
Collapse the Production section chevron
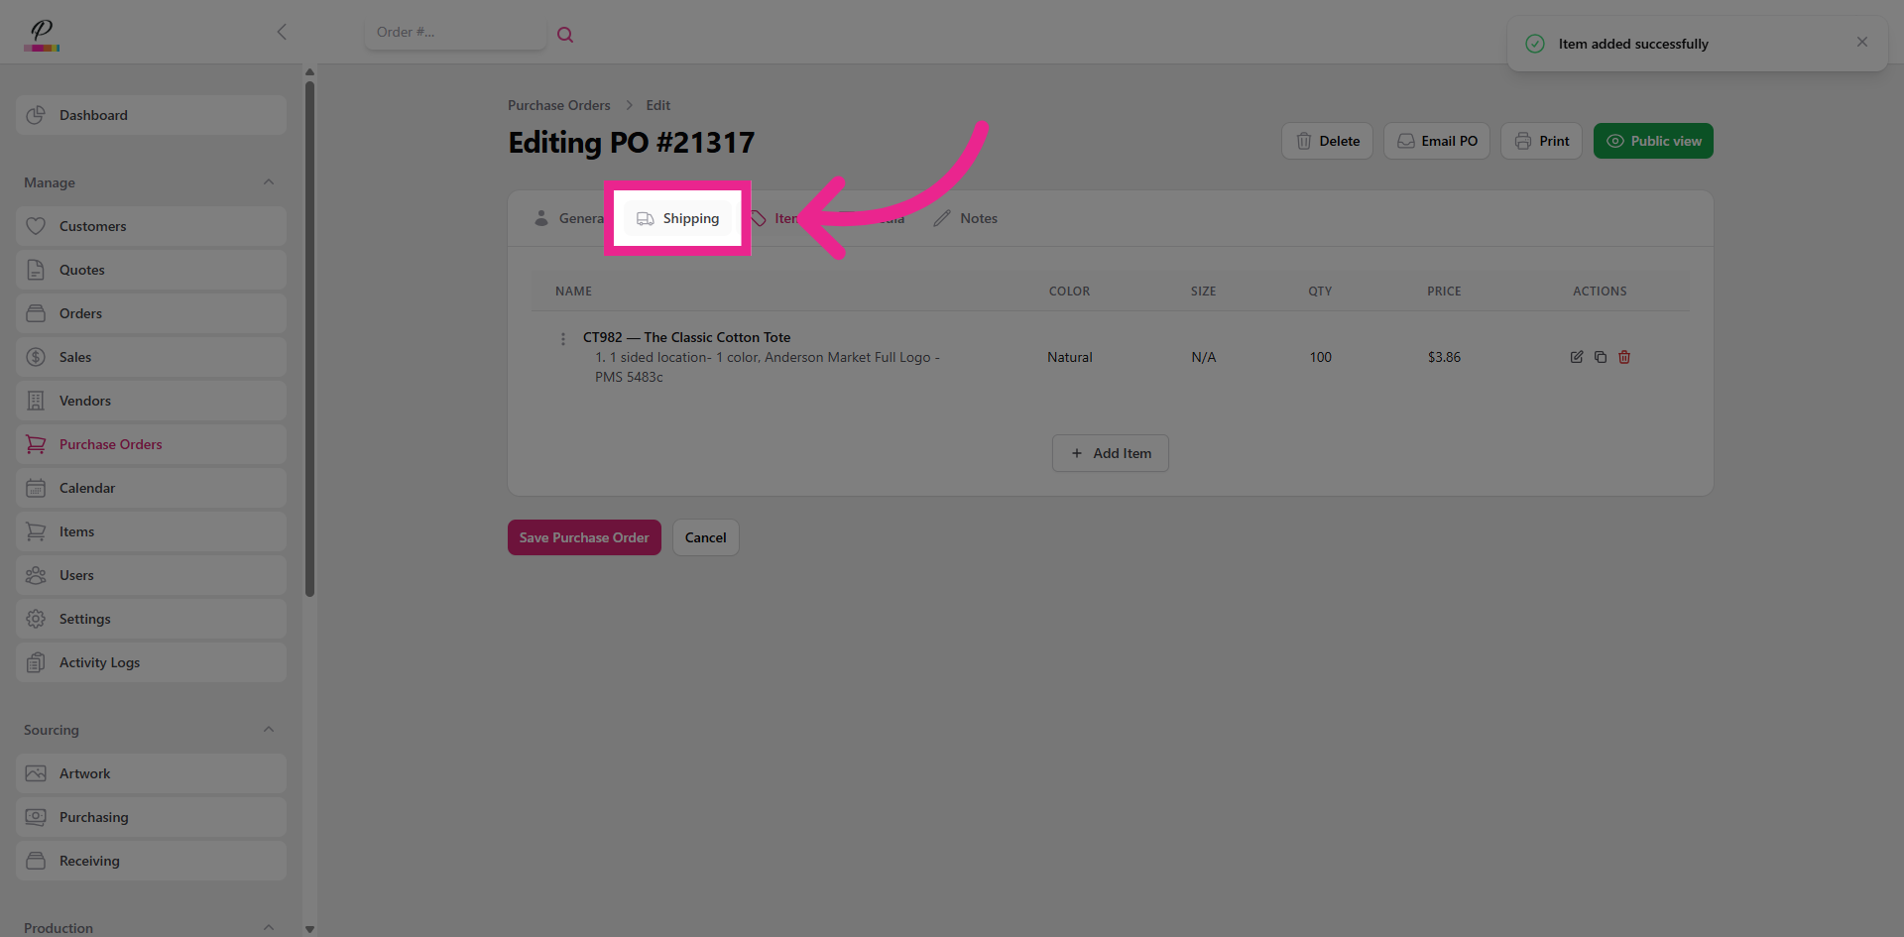point(268,927)
